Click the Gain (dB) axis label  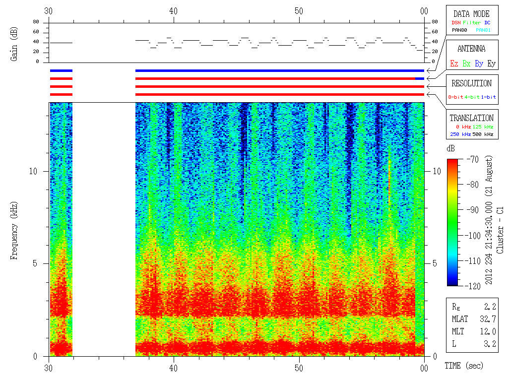tap(13, 44)
